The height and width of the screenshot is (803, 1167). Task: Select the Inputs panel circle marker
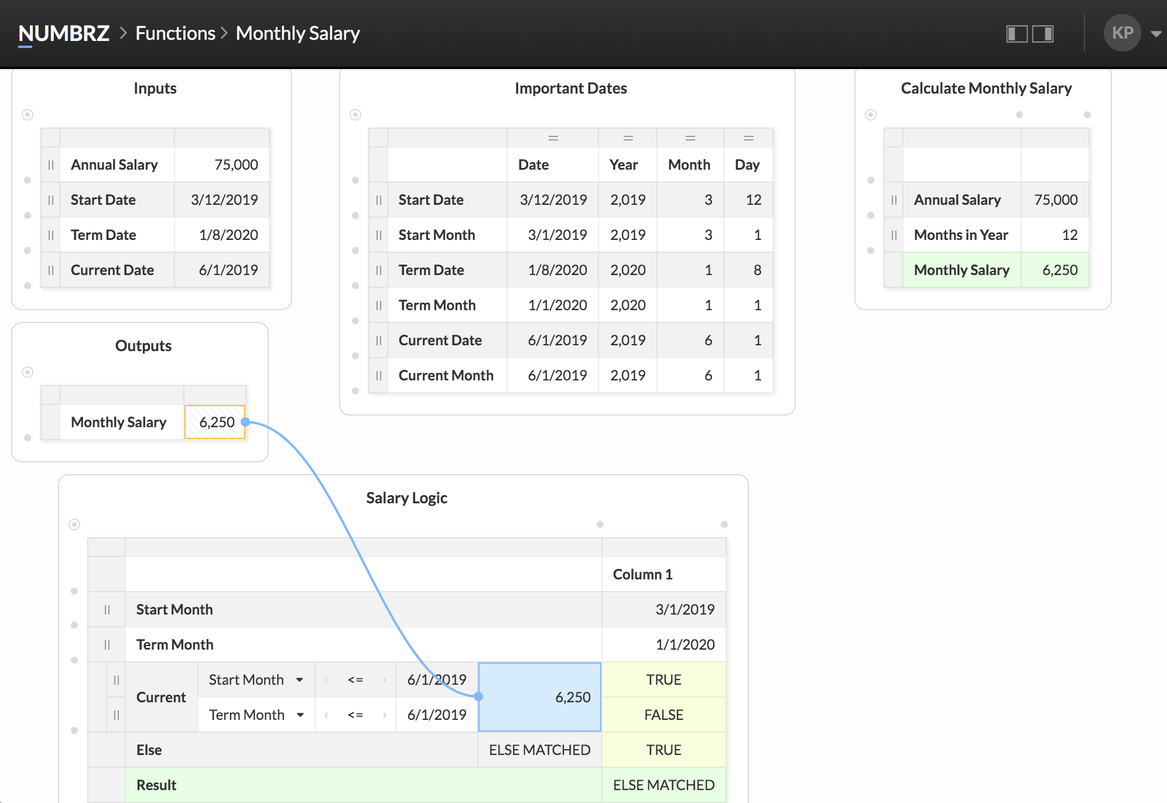tap(28, 115)
